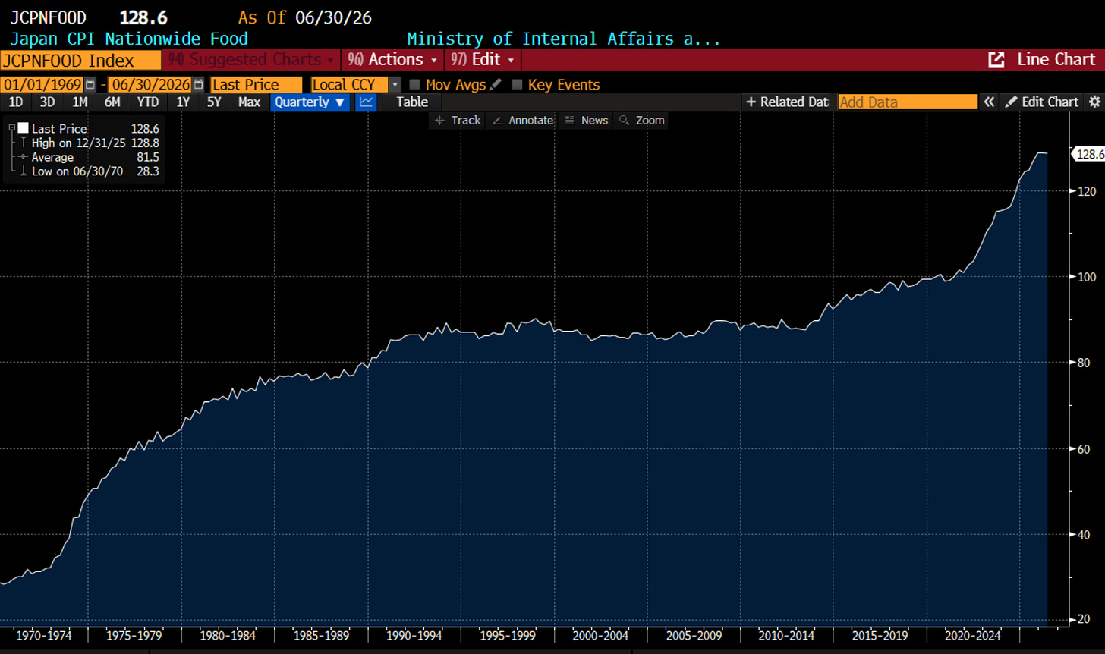The height and width of the screenshot is (654, 1105).
Task: Click the 06/30/26 As Of date
Action: coord(333,17)
